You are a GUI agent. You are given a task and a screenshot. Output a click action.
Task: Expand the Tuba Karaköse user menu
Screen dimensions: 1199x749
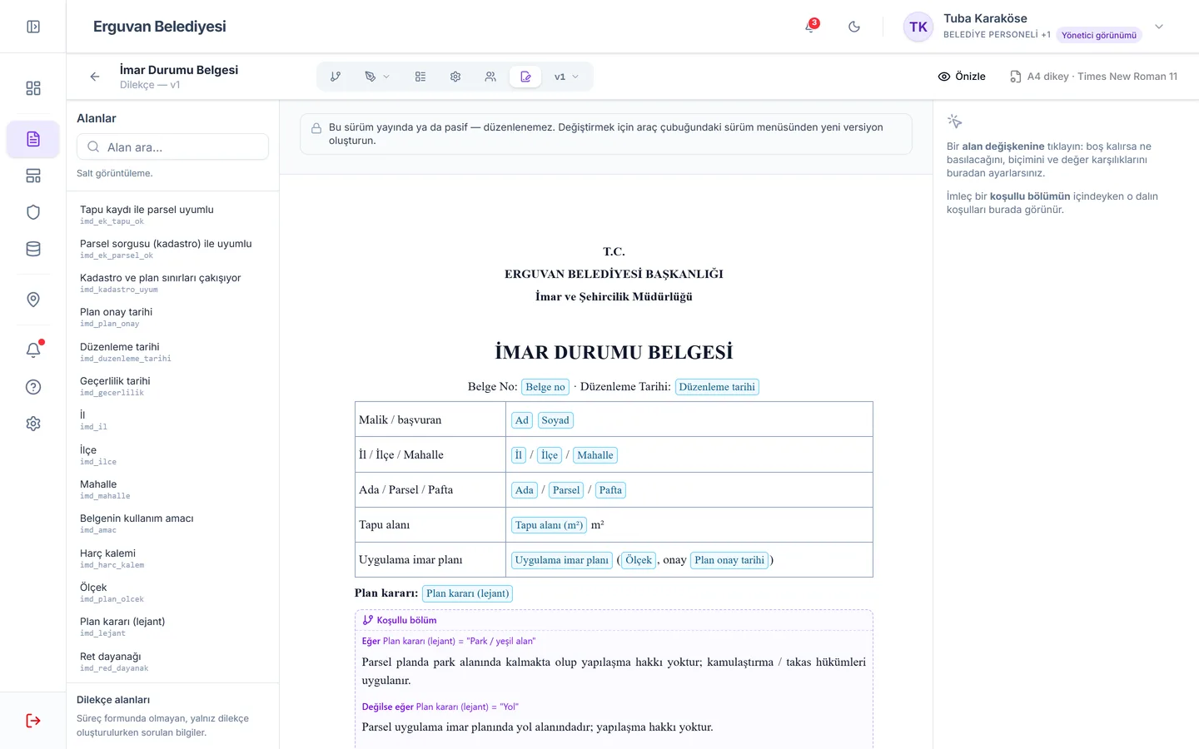pos(1159,27)
